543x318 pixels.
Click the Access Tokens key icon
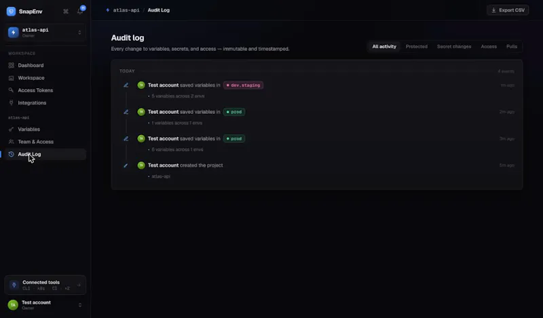(x=11, y=90)
